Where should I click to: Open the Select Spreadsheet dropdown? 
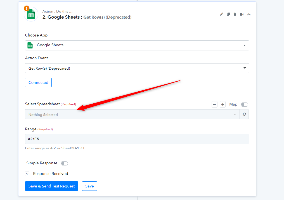(x=132, y=114)
